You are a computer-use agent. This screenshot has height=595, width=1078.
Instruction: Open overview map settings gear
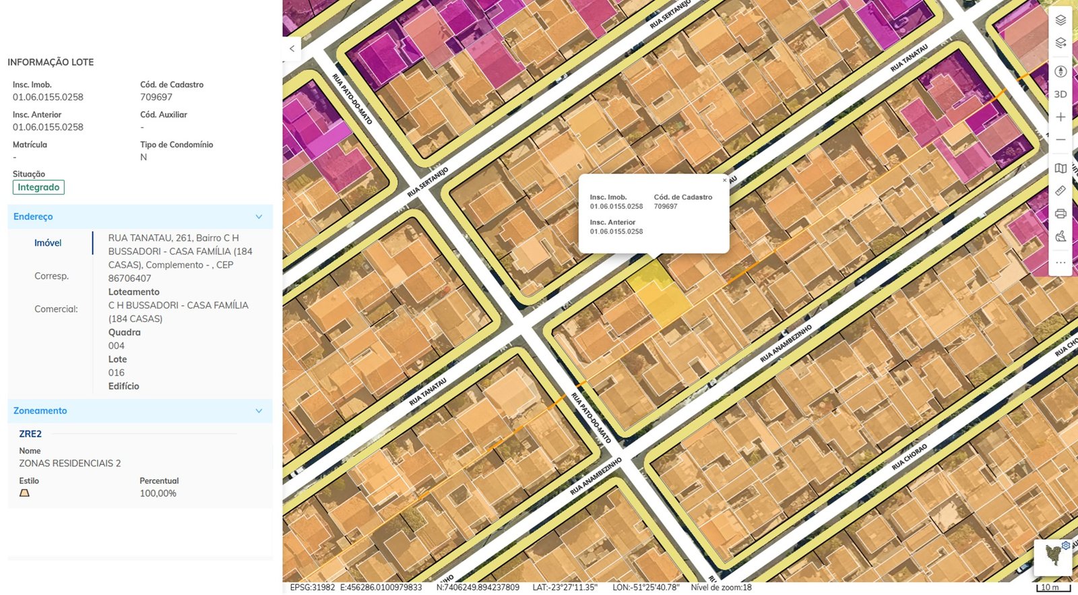(1066, 545)
